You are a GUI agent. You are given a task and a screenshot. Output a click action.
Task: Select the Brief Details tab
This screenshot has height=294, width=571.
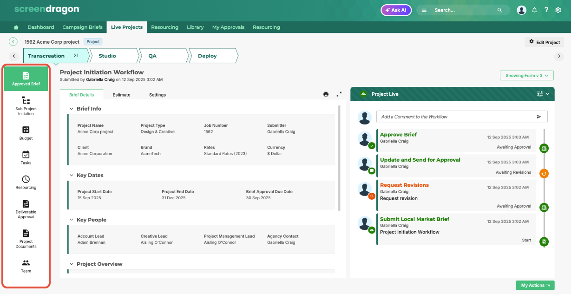(x=82, y=95)
